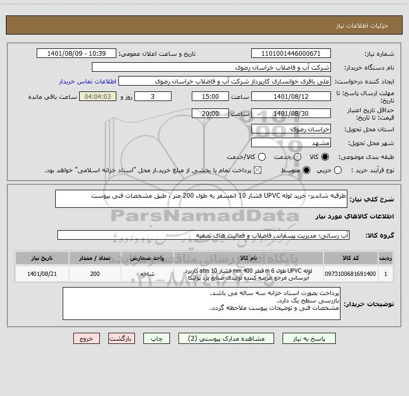Select the 'کالا' radio button
The image size is (409, 396).
tap(325, 157)
